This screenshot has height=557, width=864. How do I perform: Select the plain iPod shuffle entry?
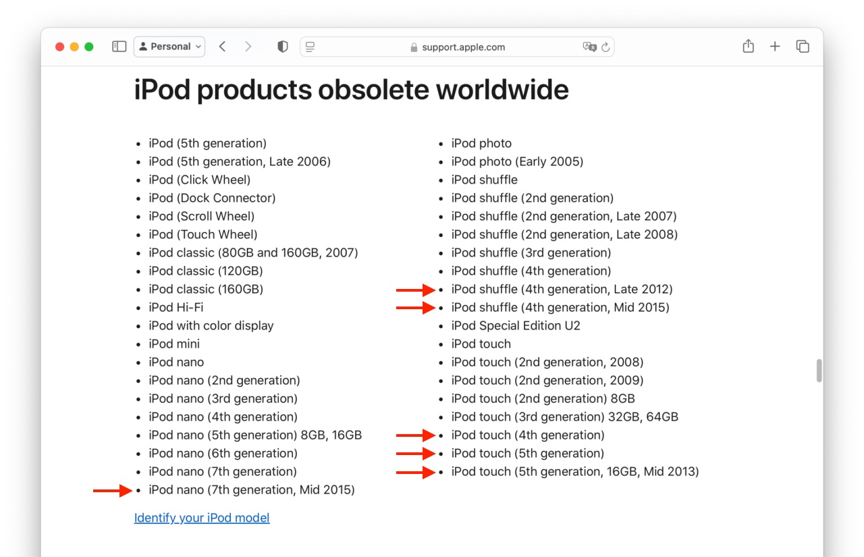485,180
